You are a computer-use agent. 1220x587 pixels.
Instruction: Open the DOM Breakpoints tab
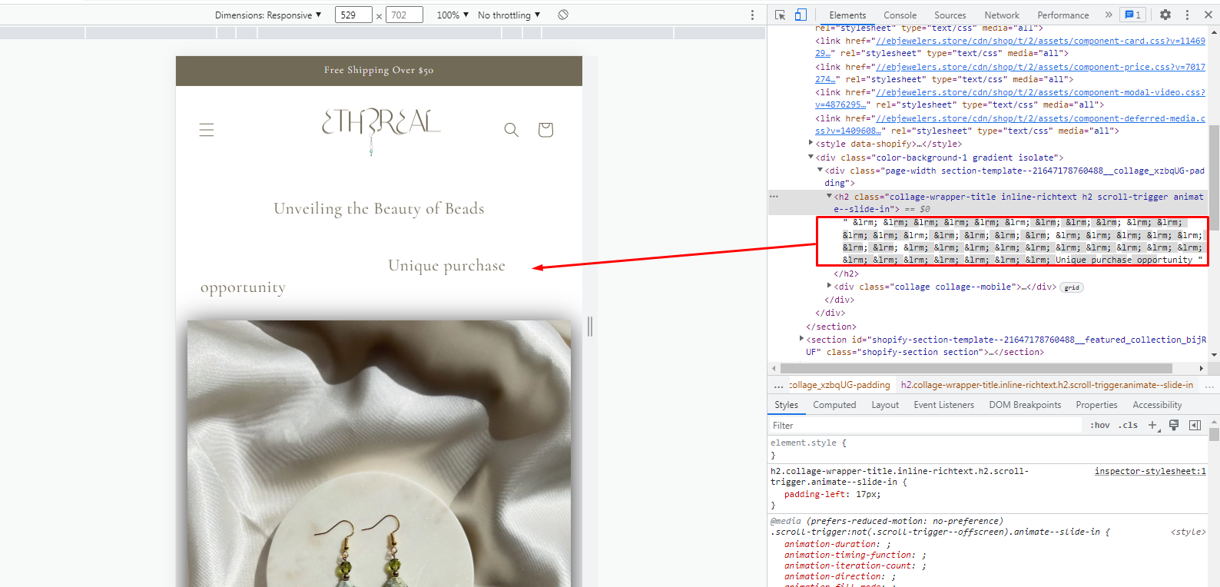click(x=1025, y=405)
